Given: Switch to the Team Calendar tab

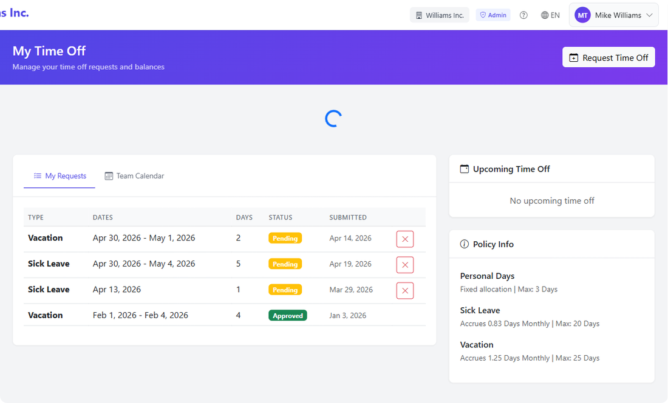Looking at the screenshot, I should (135, 176).
